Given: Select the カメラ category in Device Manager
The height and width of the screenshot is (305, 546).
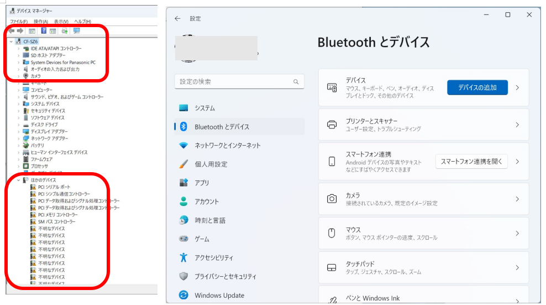Looking at the screenshot, I should pyautogui.click(x=35, y=76).
